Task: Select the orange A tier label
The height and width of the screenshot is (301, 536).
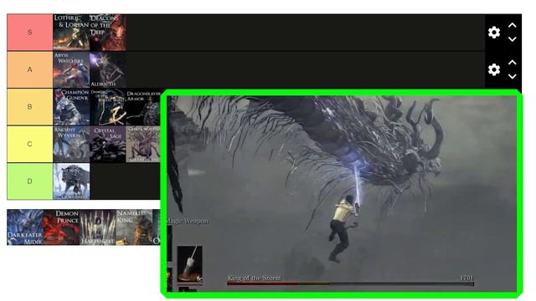Action: [30, 69]
